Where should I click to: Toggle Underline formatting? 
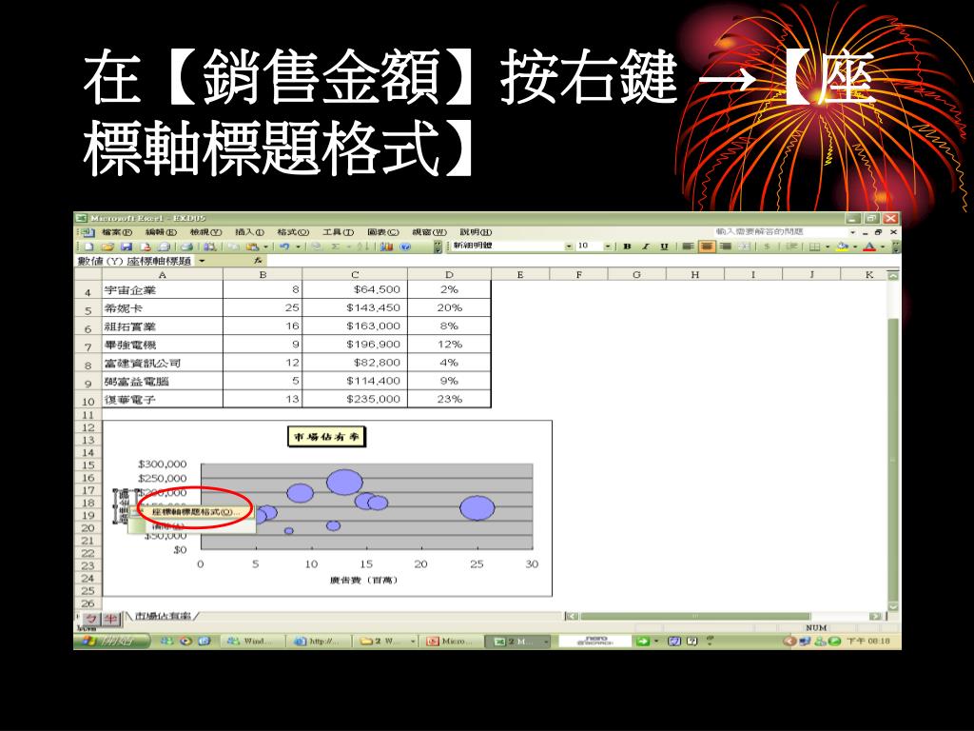pyautogui.click(x=665, y=247)
